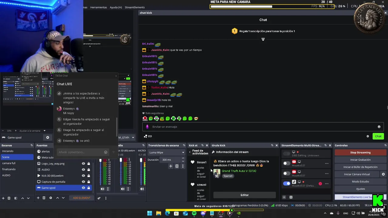Toggle visibility of Logo_Ley_way.png source

coord(83,163)
